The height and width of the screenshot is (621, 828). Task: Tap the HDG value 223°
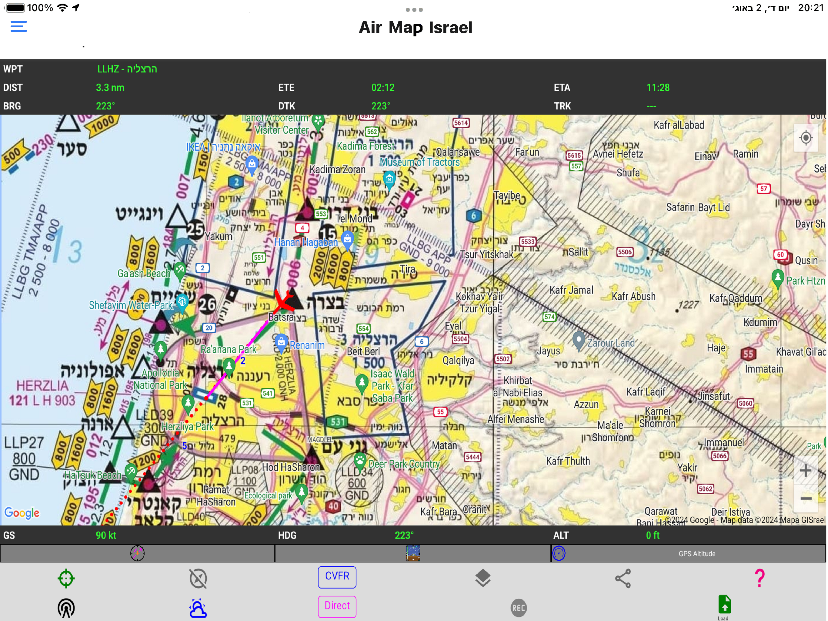click(404, 535)
